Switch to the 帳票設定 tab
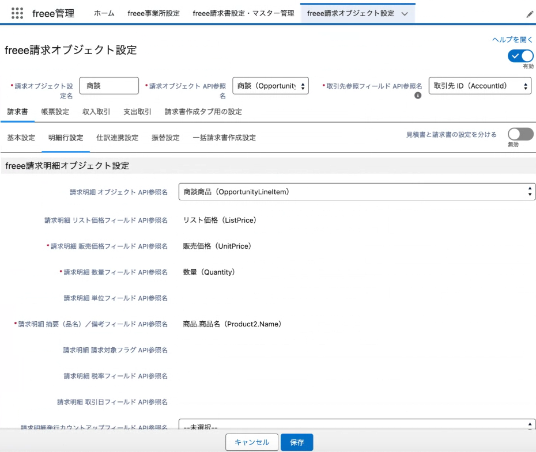 [x=55, y=112]
